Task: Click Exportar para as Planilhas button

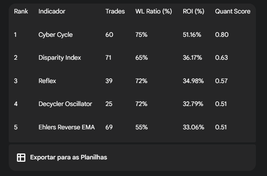Action: 68,157
